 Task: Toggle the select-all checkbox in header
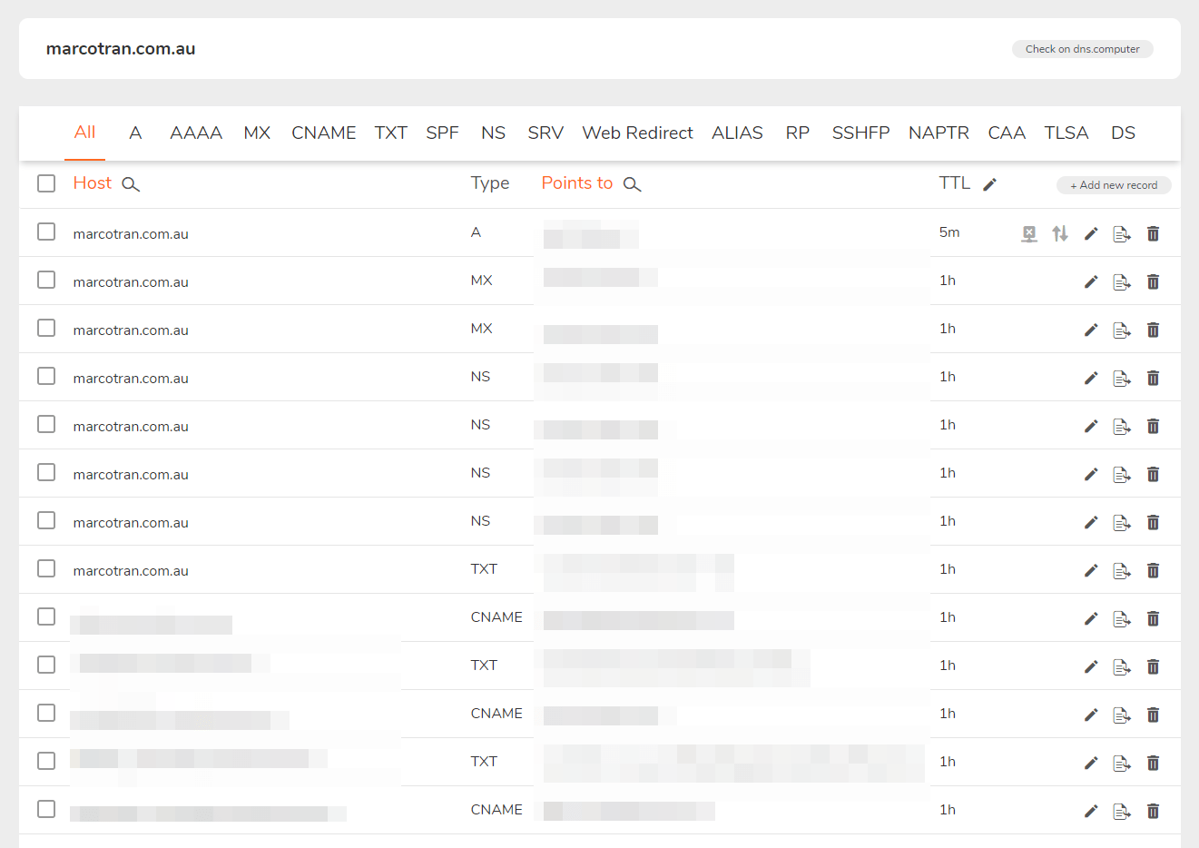[46, 182]
